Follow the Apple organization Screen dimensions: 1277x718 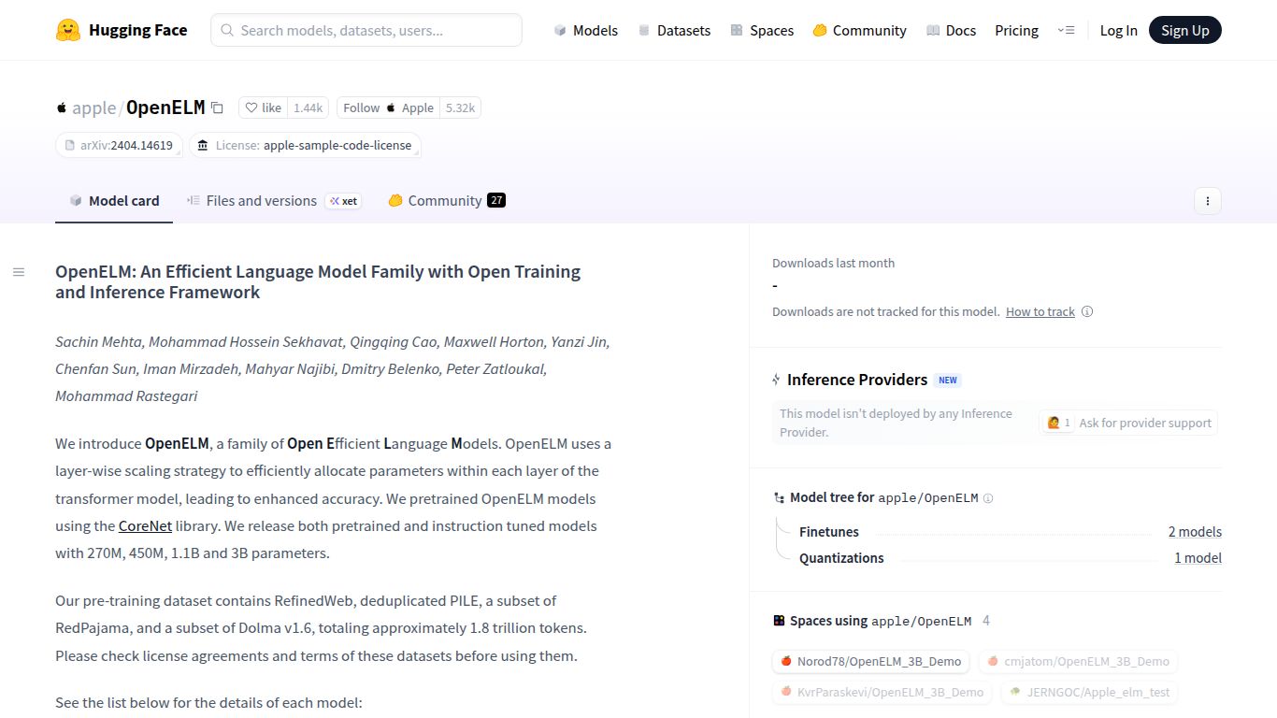coord(387,108)
